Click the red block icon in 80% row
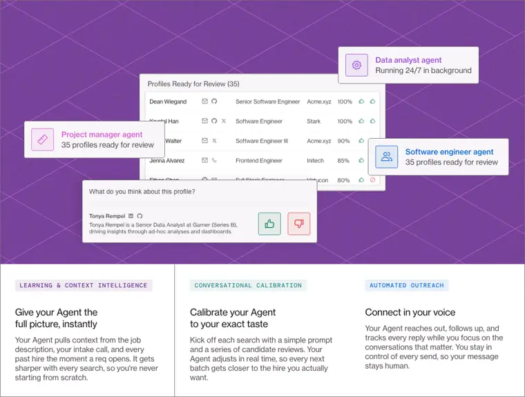Image resolution: width=525 pixels, height=397 pixels. coord(372,180)
